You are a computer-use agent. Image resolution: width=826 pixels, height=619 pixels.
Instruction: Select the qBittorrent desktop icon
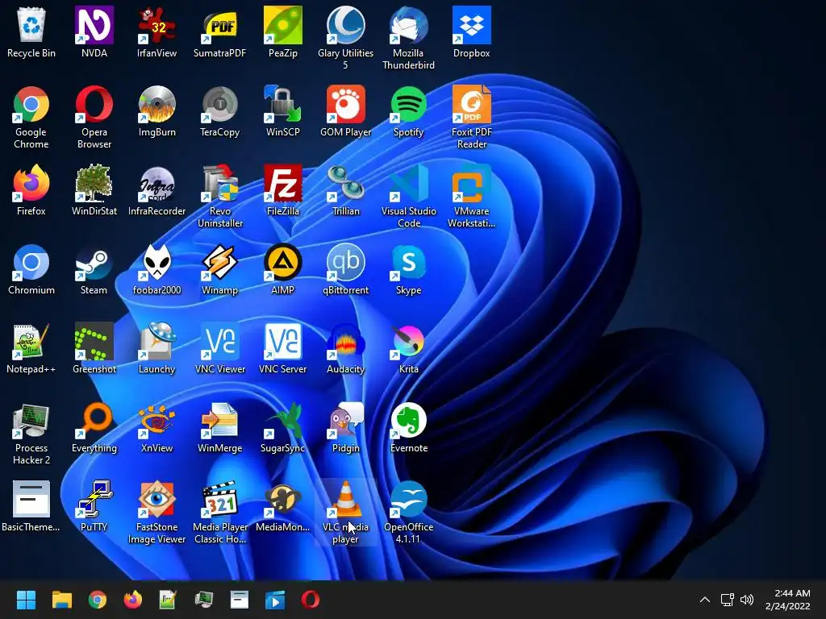point(345,262)
